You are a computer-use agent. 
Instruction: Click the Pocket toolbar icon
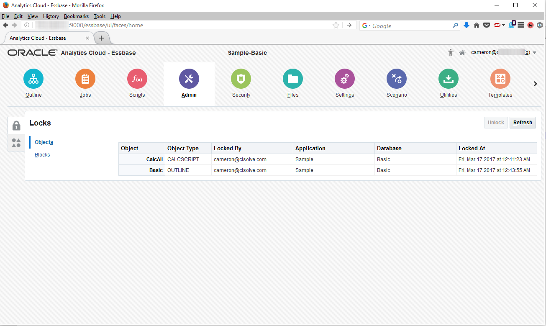pyautogui.click(x=487, y=25)
